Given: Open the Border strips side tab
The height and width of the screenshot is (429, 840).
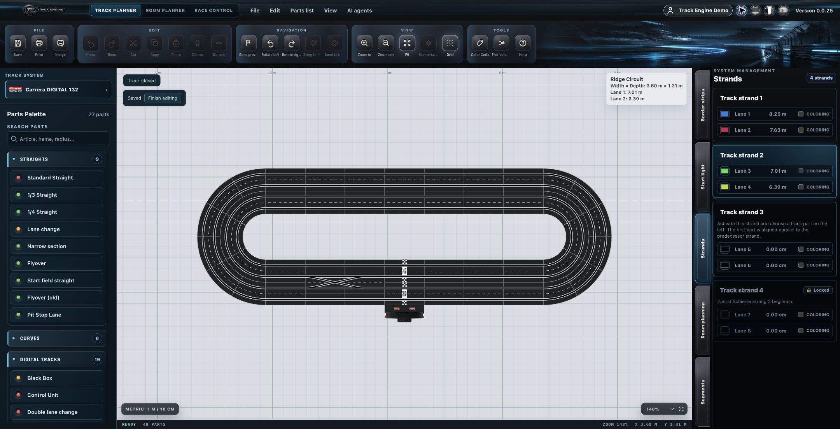Looking at the screenshot, I should [703, 105].
